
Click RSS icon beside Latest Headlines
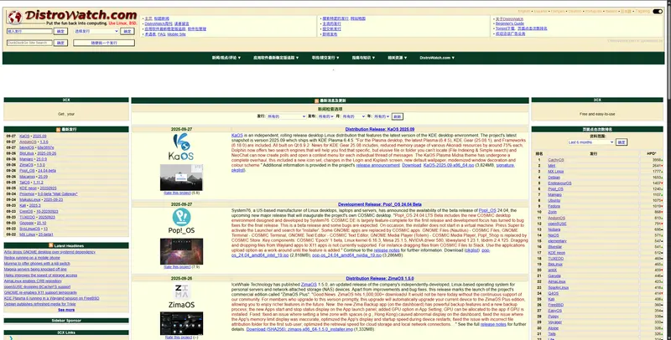coord(51,245)
